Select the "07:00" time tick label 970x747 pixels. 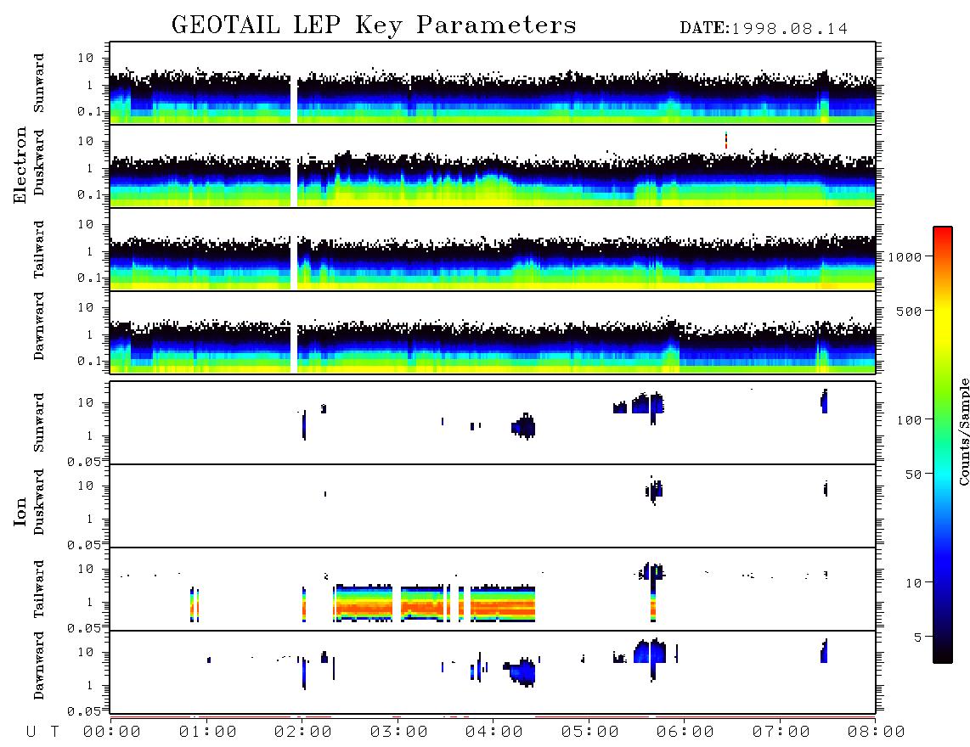pos(781,733)
